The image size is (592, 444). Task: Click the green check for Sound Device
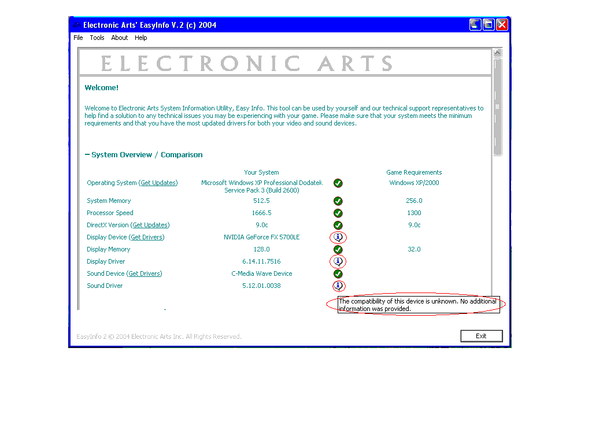pos(338,274)
